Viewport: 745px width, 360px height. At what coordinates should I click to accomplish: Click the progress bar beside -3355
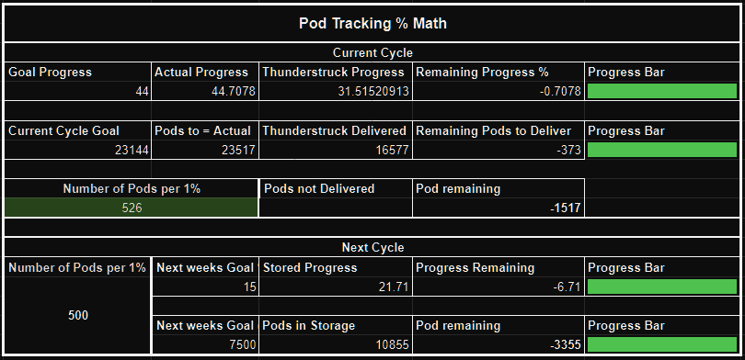point(662,344)
